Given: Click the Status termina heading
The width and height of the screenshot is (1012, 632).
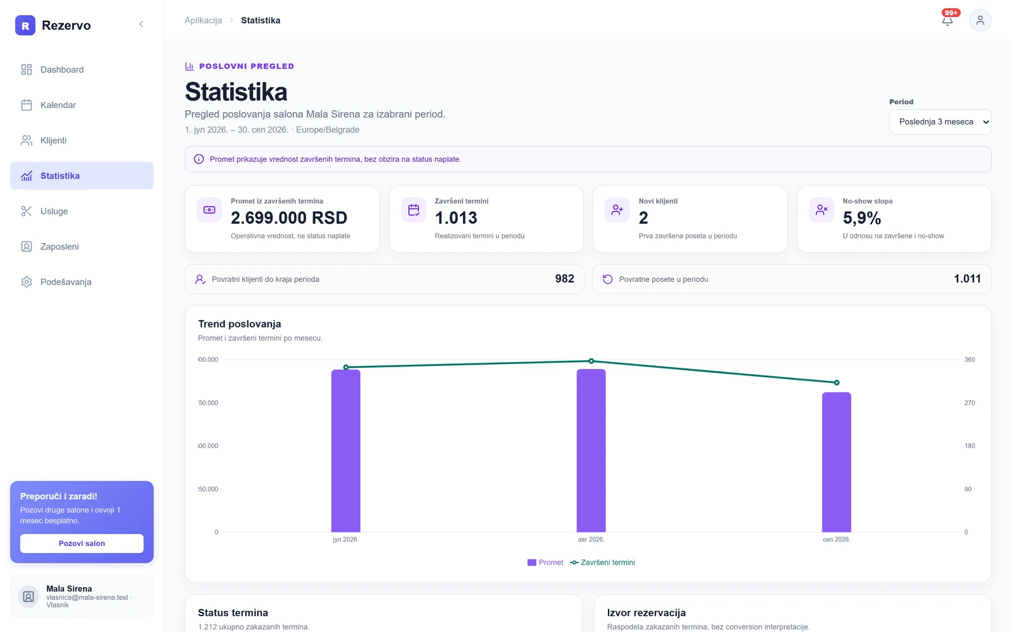Looking at the screenshot, I should 233,613.
